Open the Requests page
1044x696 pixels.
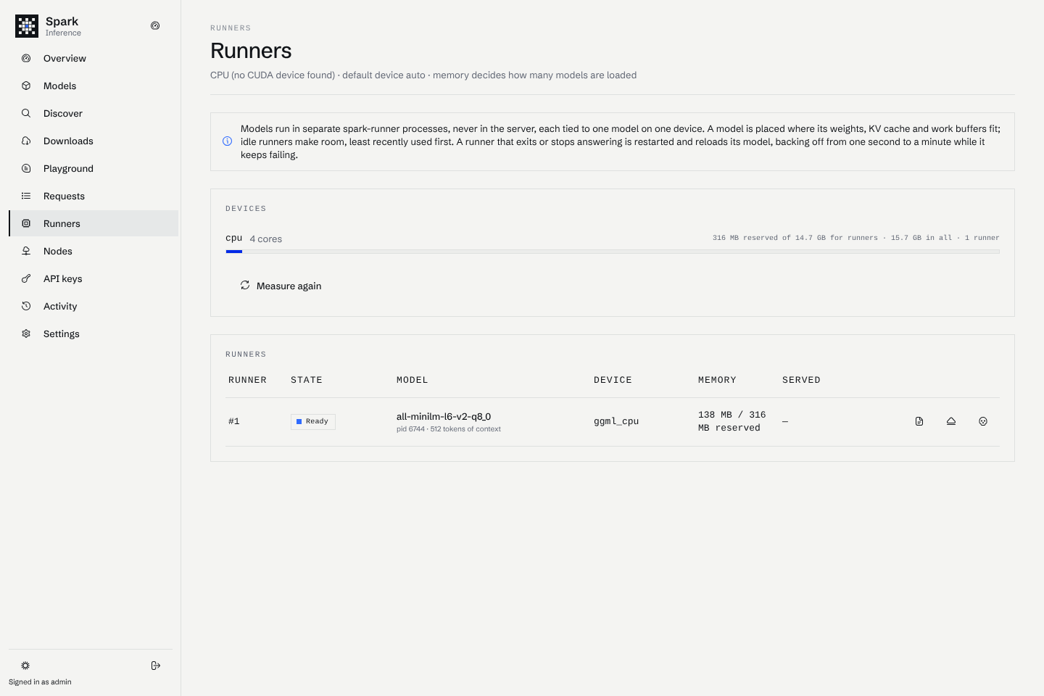point(94,196)
